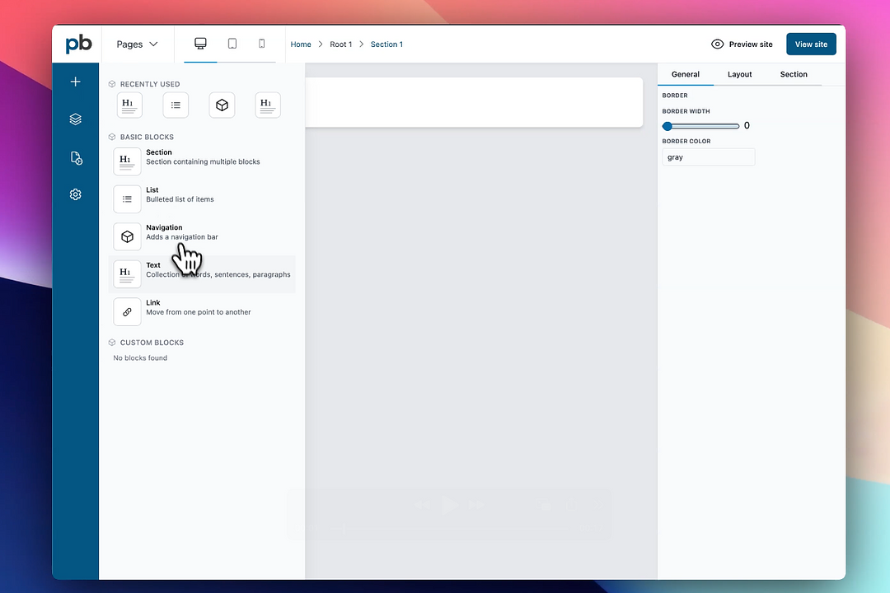Image resolution: width=890 pixels, height=593 pixels.
Task: Select the List icon in recently used
Action: click(x=175, y=105)
